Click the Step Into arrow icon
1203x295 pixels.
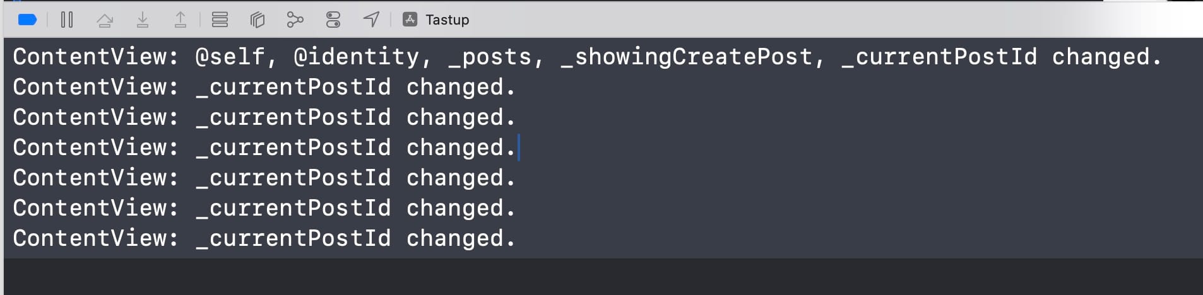(143, 20)
